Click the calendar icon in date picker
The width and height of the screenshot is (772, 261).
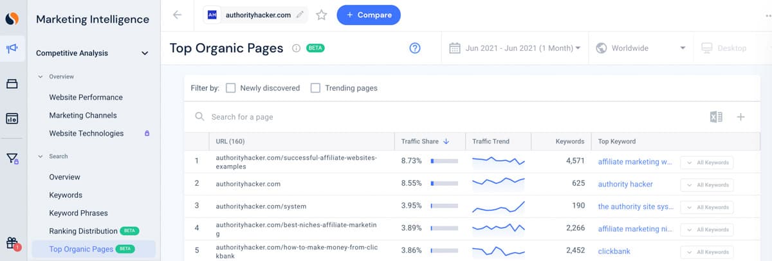(455, 48)
